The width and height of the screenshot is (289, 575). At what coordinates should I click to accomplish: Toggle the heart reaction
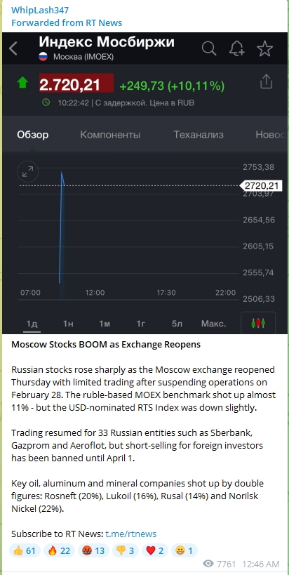[154, 550]
